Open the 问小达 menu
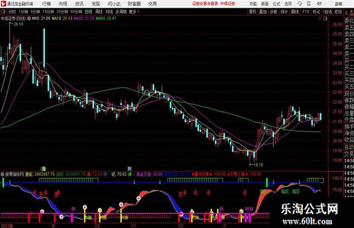The height and width of the screenshot is (228, 354). tap(114, 4)
